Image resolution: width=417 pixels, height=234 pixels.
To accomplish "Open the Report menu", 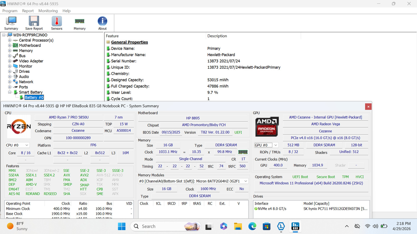I will point(28,11).
